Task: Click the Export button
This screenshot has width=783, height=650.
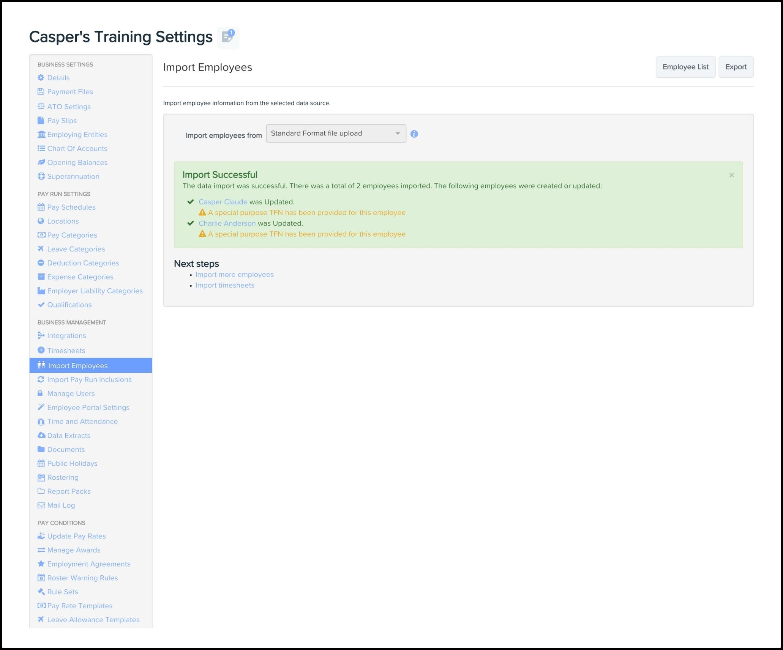Action: (736, 67)
